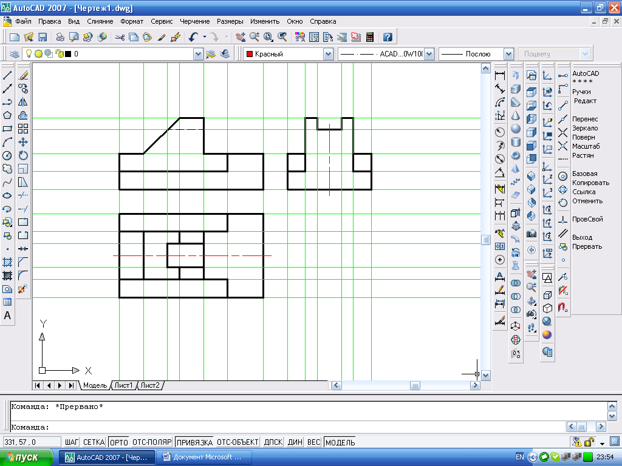Activate the Multiline Text tool
The height and width of the screenshot is (466, 622).
(8, 316)
